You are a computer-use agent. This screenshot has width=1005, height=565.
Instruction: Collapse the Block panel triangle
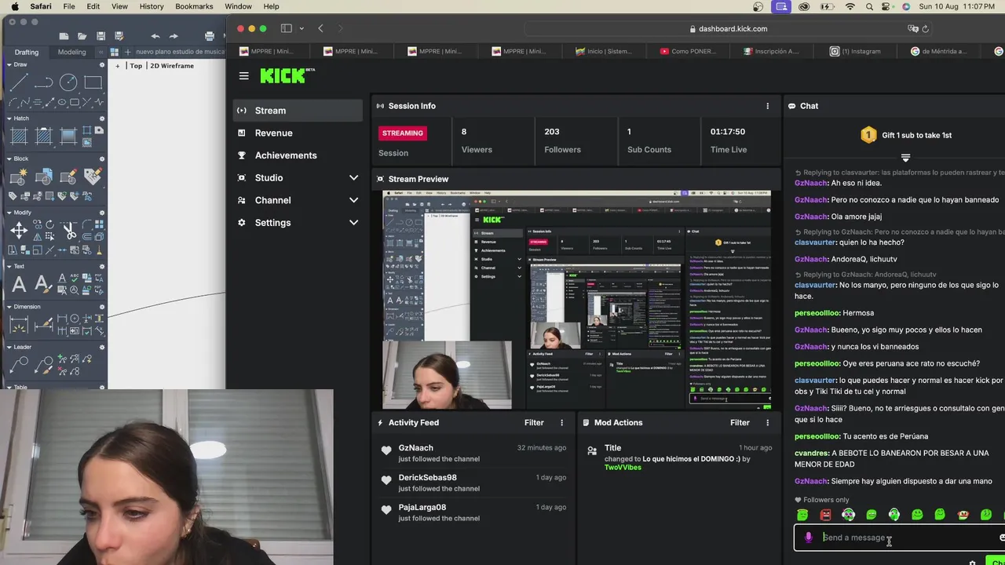pos(9,159)
